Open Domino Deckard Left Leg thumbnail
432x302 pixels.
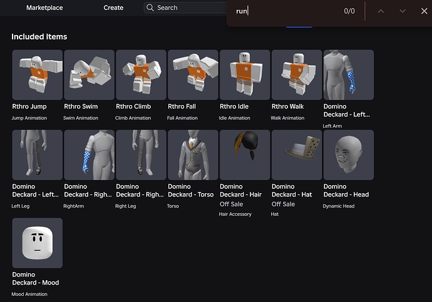click(38, 155)
